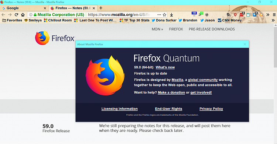Open Licensing Information link
Image resolution: width=277 pixels, height=144 pixels.
click(x=120, y=109)
